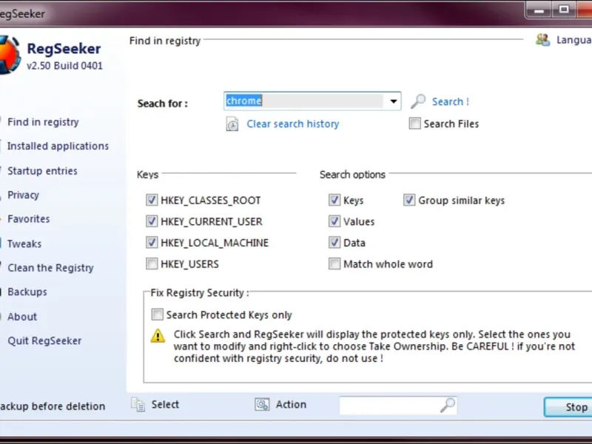Screen dimensions: 592x444
Task: Open the About page
Action: pos(22,317)
